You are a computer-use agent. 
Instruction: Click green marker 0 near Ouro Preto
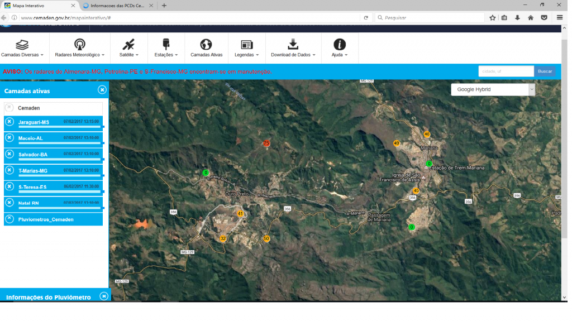[x=206, y=173]
